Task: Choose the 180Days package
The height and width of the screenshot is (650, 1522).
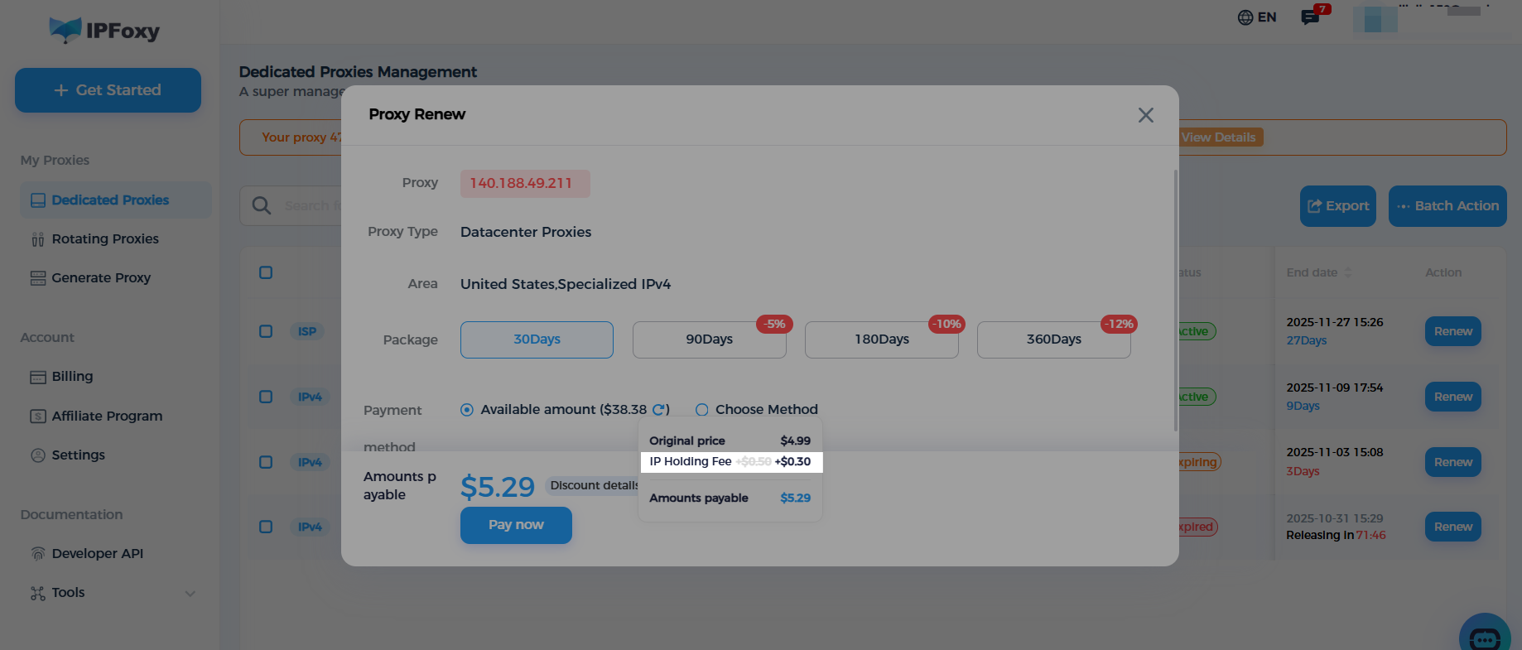Action: coord(882,339)
